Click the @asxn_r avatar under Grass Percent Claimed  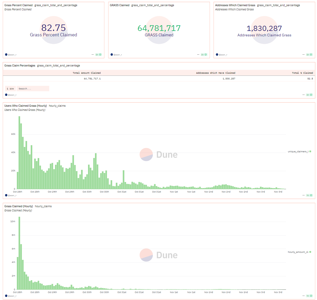pyautogui.click(x=6, y=55)
